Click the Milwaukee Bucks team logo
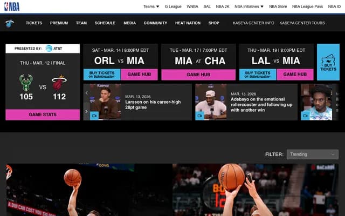Viewport: 345px width, 216px height. [26, 83]
